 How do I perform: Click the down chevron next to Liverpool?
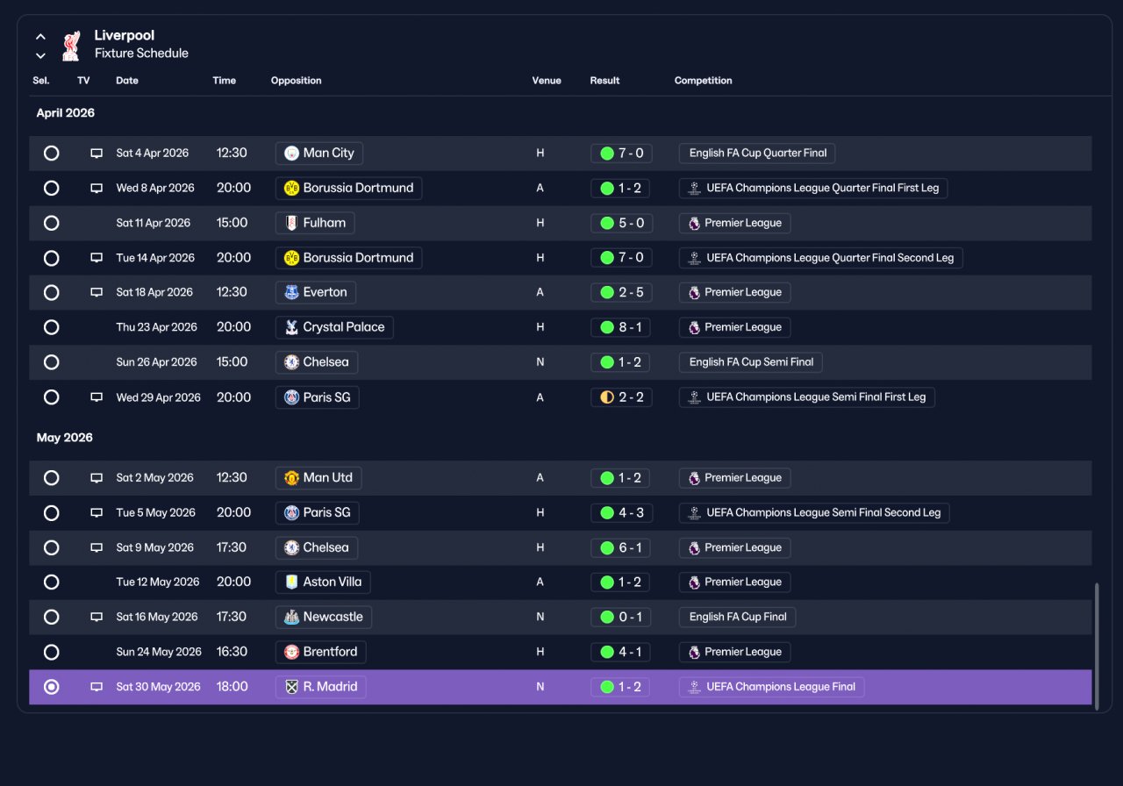pyautogui.click(x=40, y=55)
